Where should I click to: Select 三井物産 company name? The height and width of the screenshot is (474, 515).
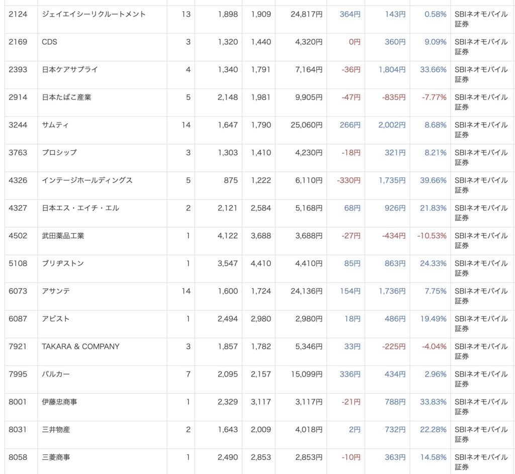pyautogui.click(x=55, y=429)
